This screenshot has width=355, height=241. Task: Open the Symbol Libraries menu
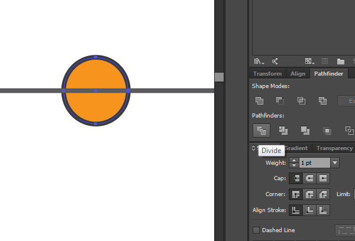coord(260,61)
